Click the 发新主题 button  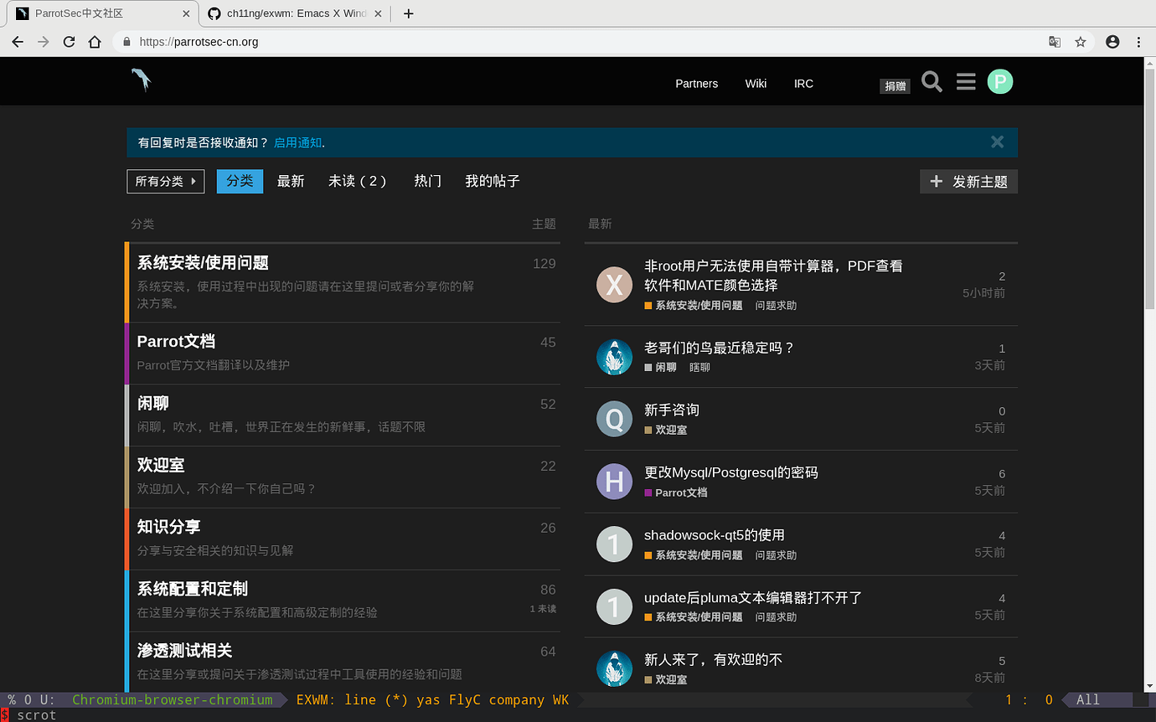[968, 181]
